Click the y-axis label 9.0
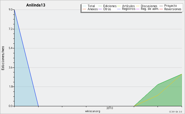Image resolution: width=185 pixels, height=114 pixels. coord(10,10)
